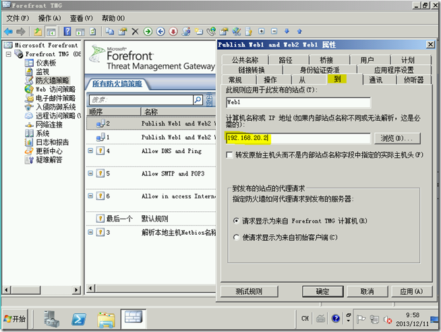Switch to the 桥接 tab

(326, 60)
